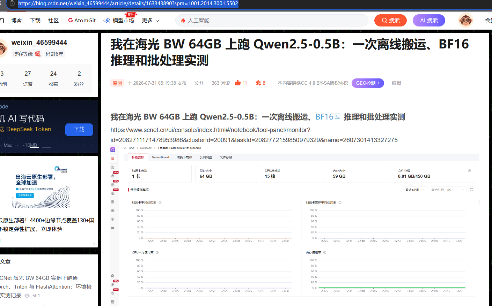Click the purple AI 搜索 button
Viewport: 492px width, 306px height.
click(429, 21)
